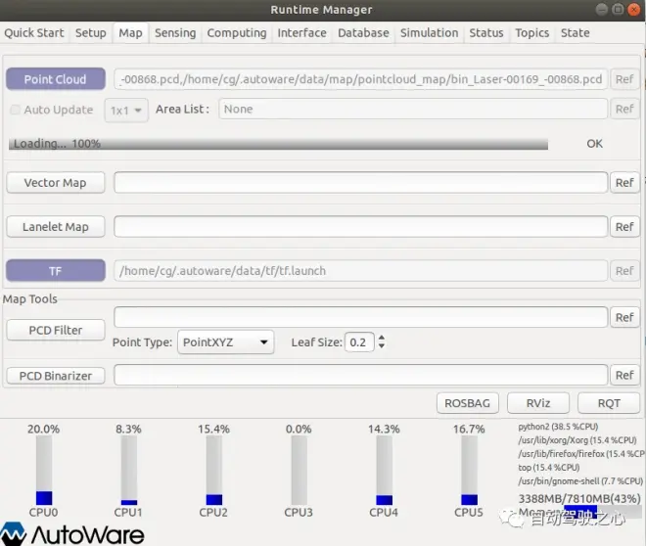The height and width of the screenshot is (546, 646).
Task: Toggle the TF button
Action: tap(56, 270)
